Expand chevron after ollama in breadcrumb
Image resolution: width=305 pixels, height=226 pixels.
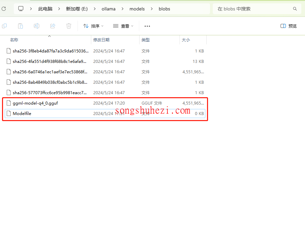point(122,9)
